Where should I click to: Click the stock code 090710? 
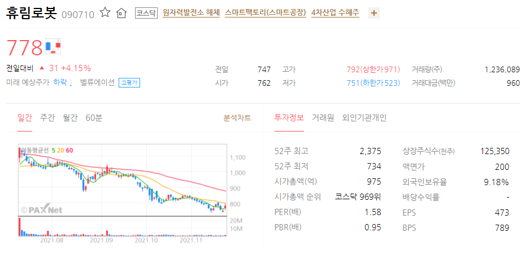click(x=78, y=15)
